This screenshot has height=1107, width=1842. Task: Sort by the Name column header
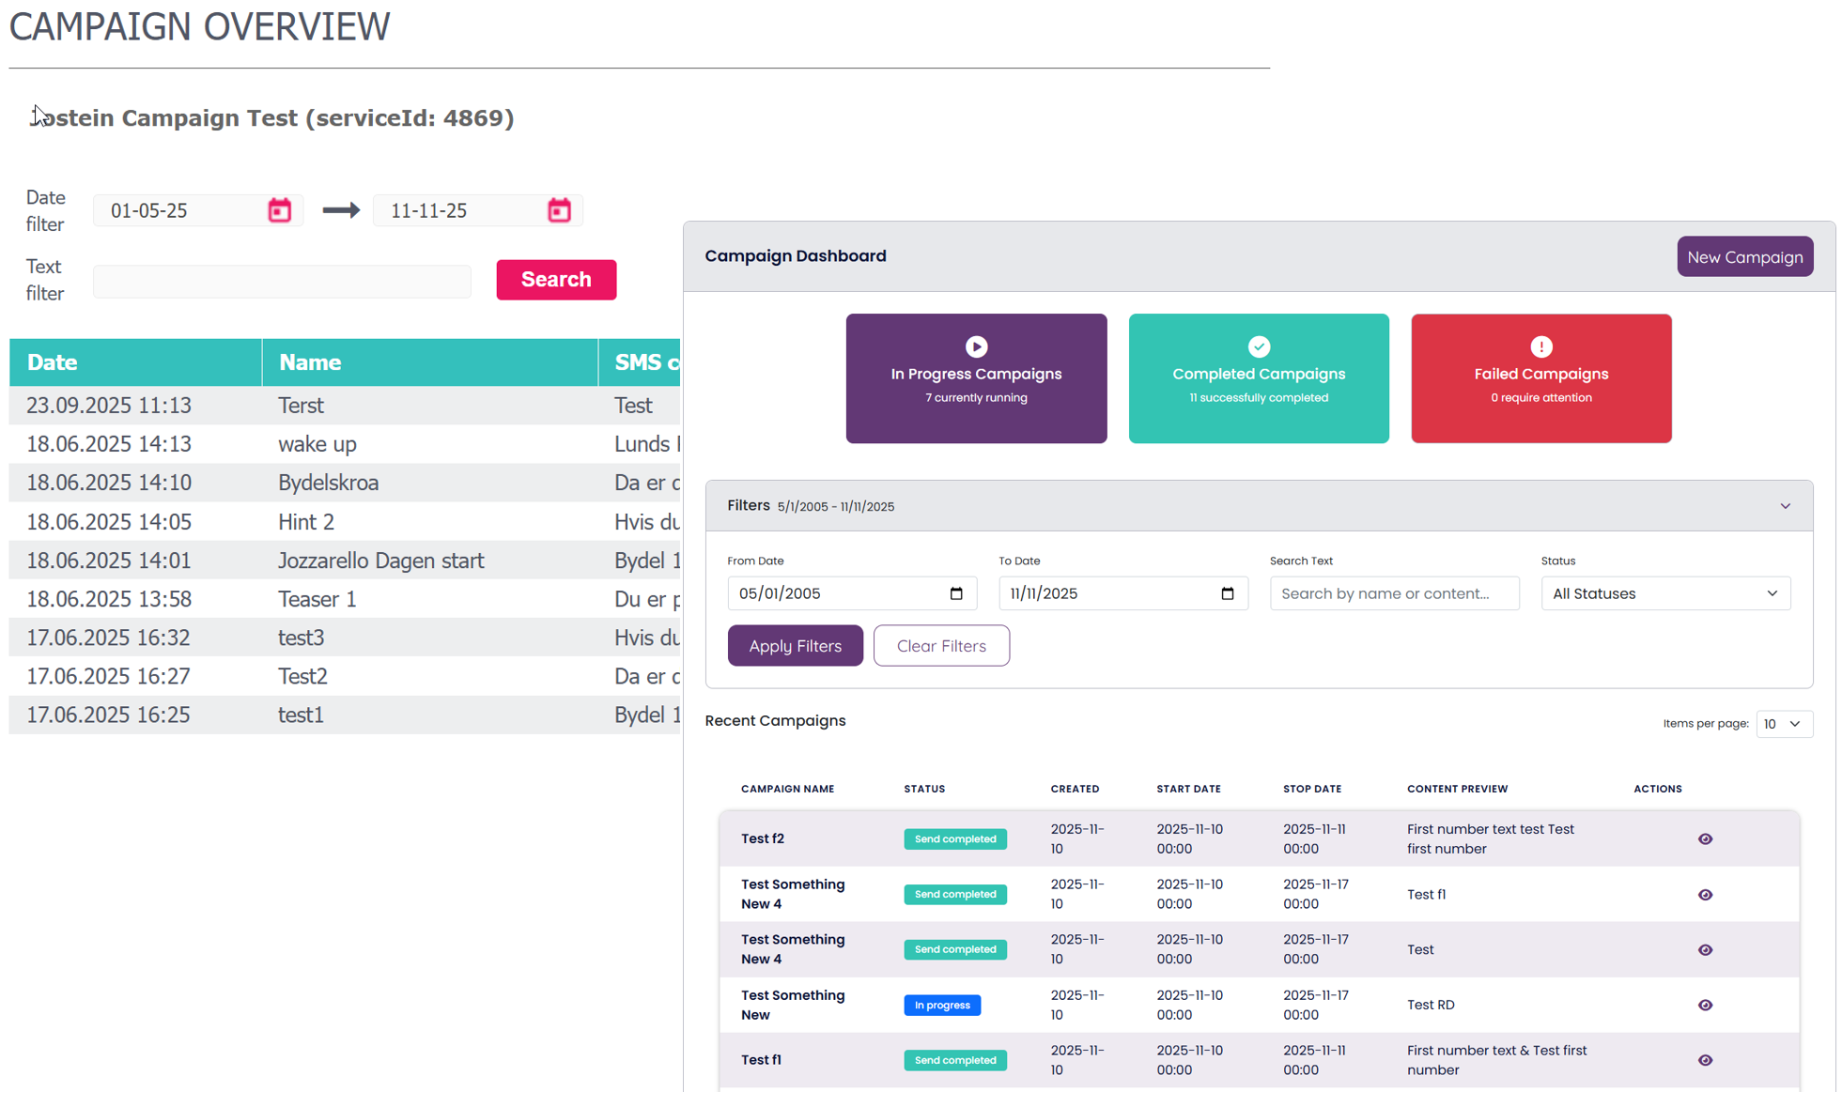point(310,362)
